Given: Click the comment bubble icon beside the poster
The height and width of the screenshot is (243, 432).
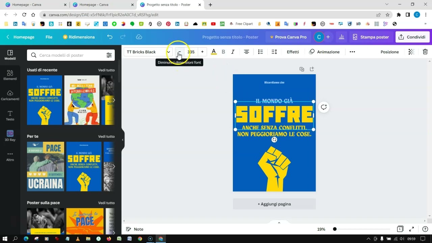Looking at the screenshot, I should (x=324, y=107).
